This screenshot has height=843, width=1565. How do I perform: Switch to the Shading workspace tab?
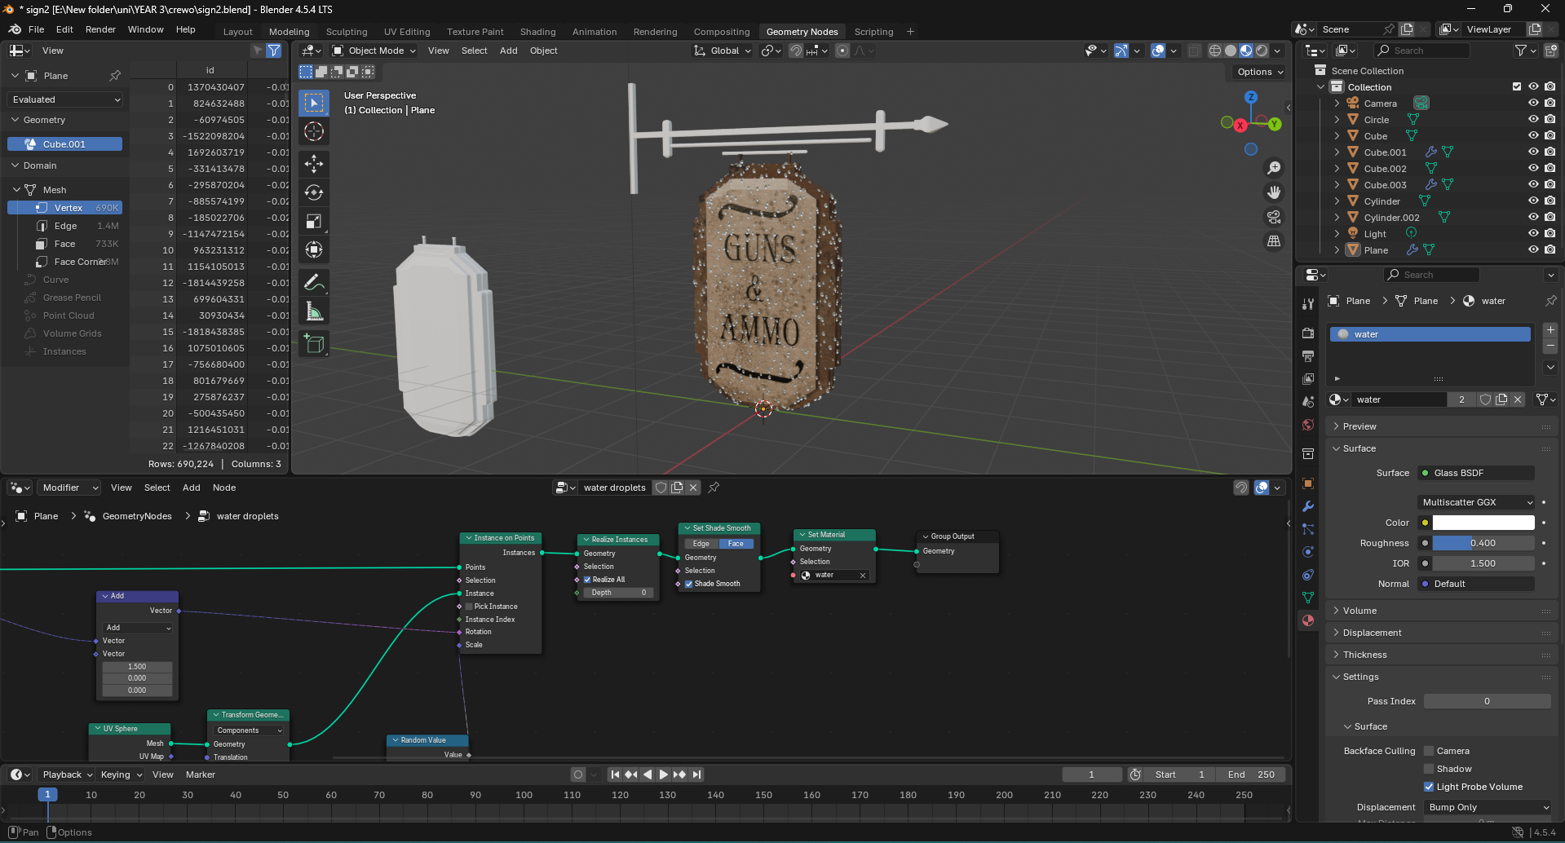(537, 32)
